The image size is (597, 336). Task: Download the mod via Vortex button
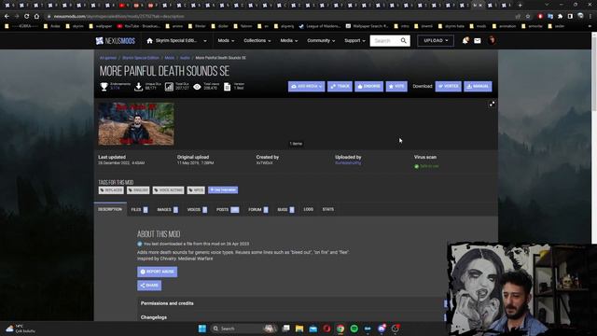pos(448,87)
